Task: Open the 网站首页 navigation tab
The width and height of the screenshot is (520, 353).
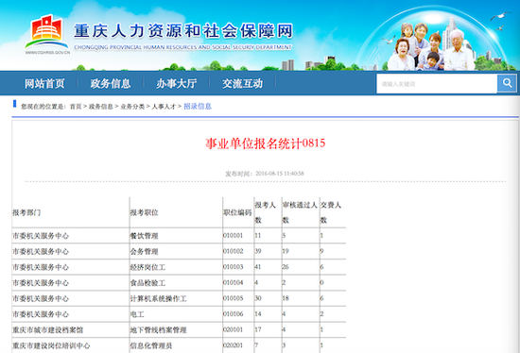Action: (44, 83)
